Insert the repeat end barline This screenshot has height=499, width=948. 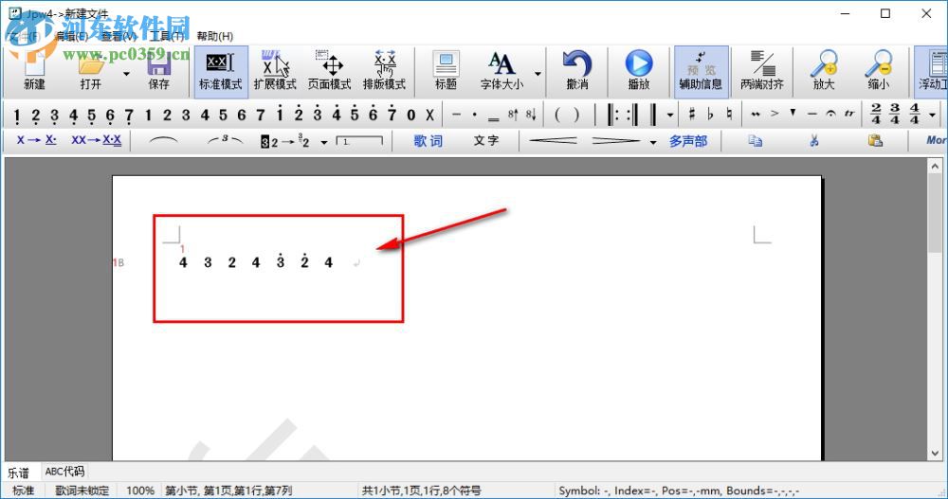tap(631, 114)
